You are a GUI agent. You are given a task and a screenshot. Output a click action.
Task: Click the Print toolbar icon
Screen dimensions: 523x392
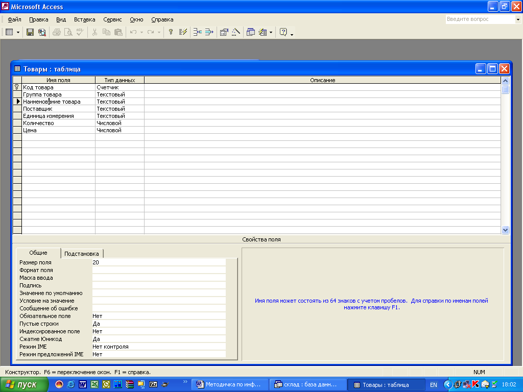point(57,32)
